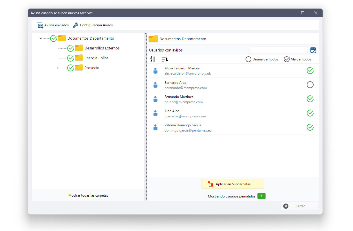
Task: Click the user search text field
Action: point(279,50)
